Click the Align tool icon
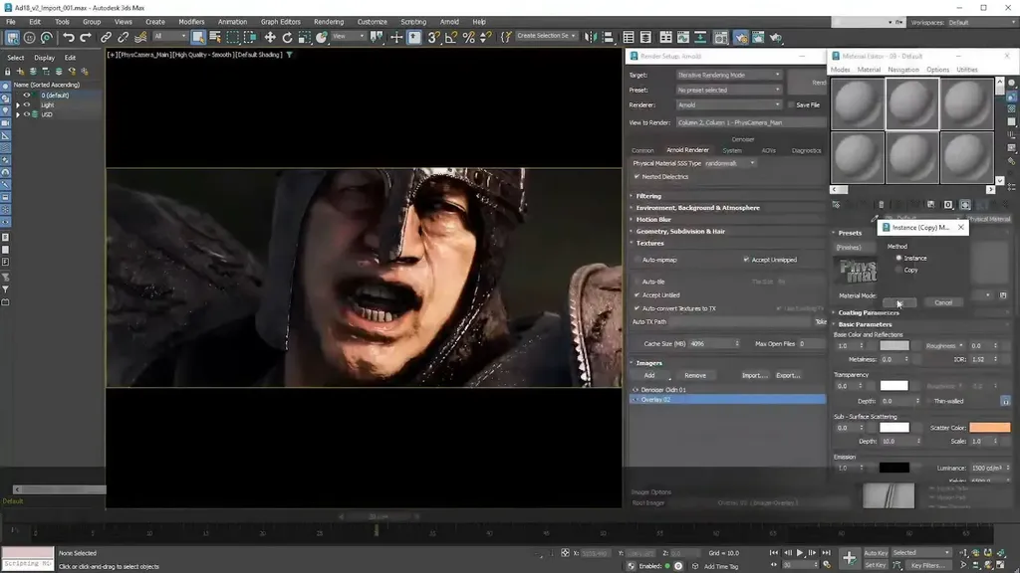1020x573 pixels. pyautogui.click(x=608, y=38)
